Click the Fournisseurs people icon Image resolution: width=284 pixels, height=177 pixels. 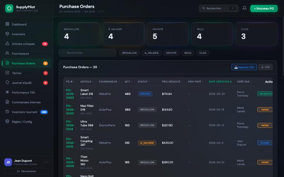pyautogui.click(x=7, y=53)
